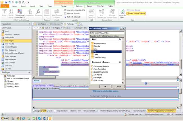
Task: Open the Layout ribbon tab
Action: [x=32, y=6]
